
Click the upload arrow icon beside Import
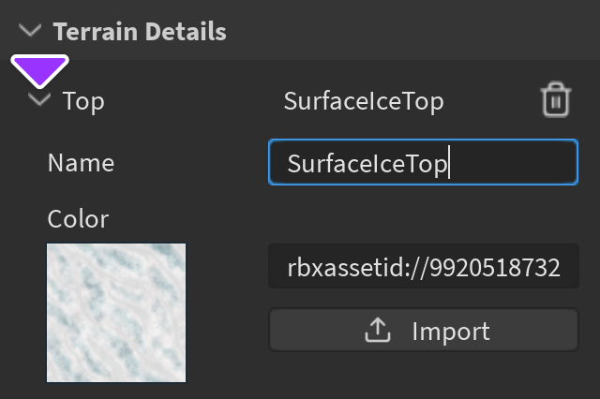376,331
